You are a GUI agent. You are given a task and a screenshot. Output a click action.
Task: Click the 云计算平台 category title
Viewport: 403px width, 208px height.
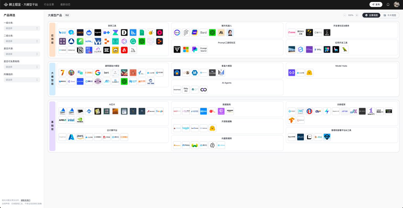[112, 130]
